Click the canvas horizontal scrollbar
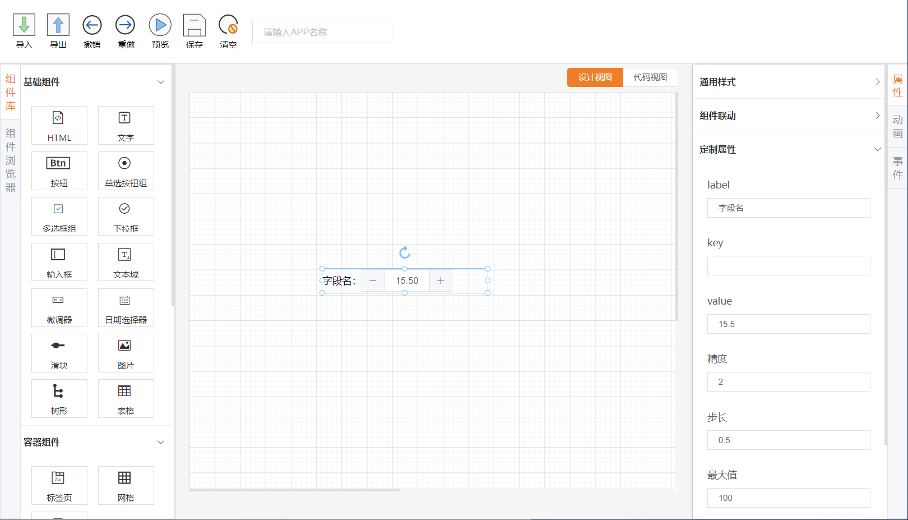Viewport: 908px width, 520px height. click(295, 490)
